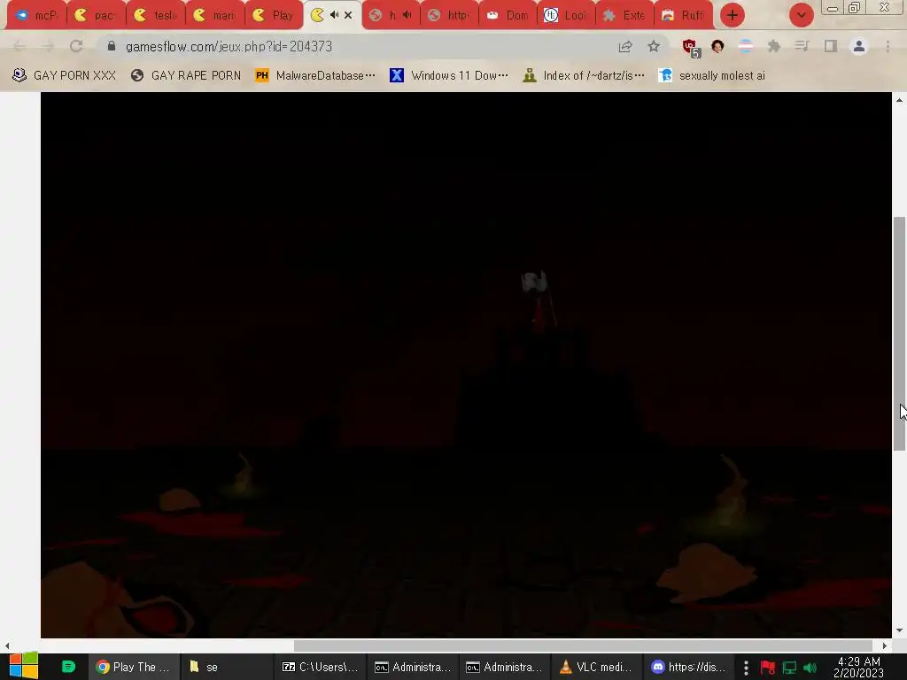This screenshot has height=680, width=907.
Task: Open the volume speaker tray icon
Action: 810,668
